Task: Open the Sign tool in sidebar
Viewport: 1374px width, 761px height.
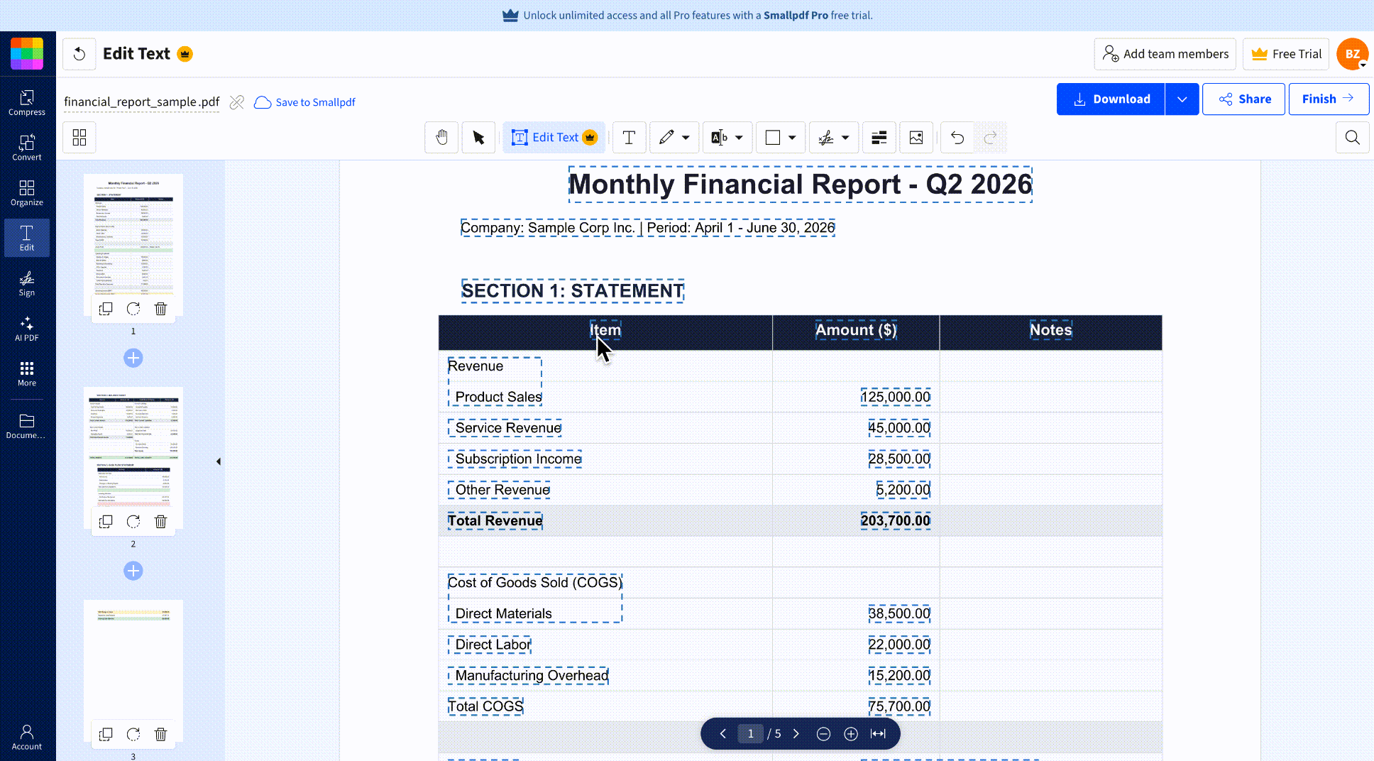Action: click(27, 283)
